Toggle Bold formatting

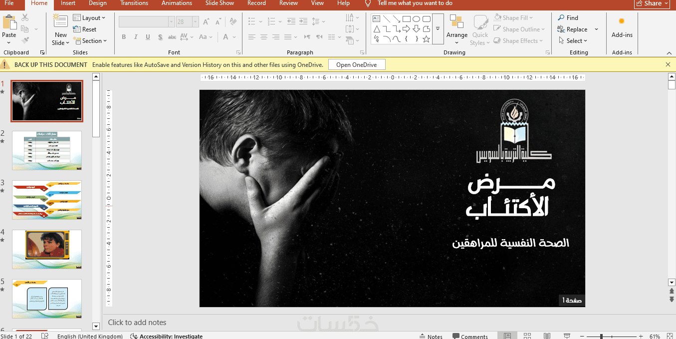click(123, 37)
